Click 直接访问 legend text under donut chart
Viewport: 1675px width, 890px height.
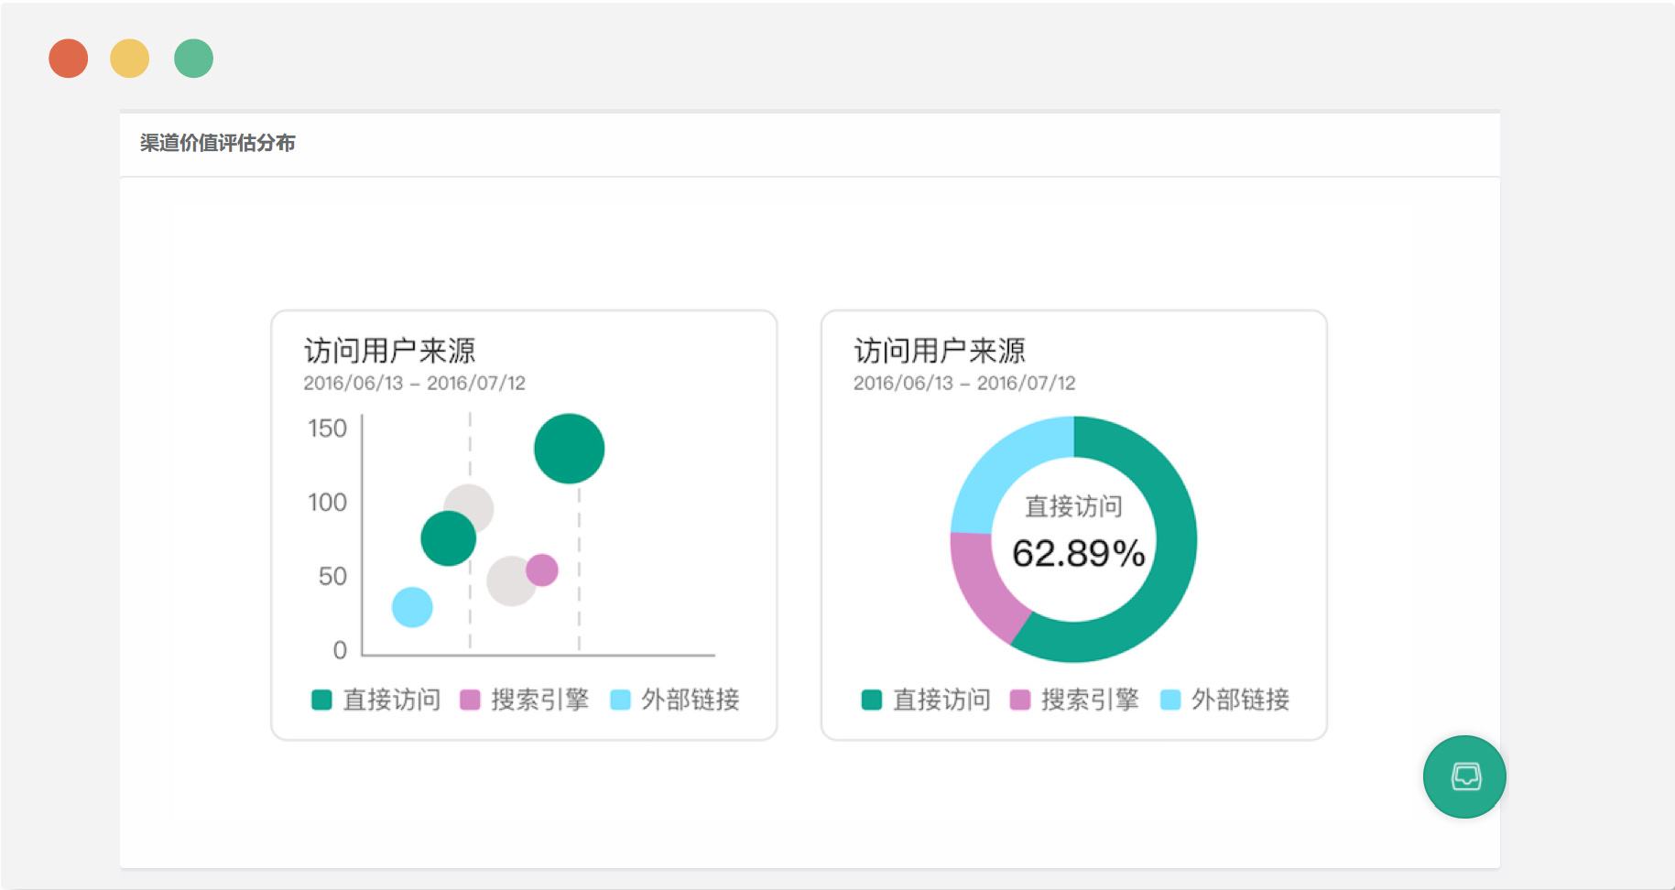pyautogui.click(x=942, y=700)
